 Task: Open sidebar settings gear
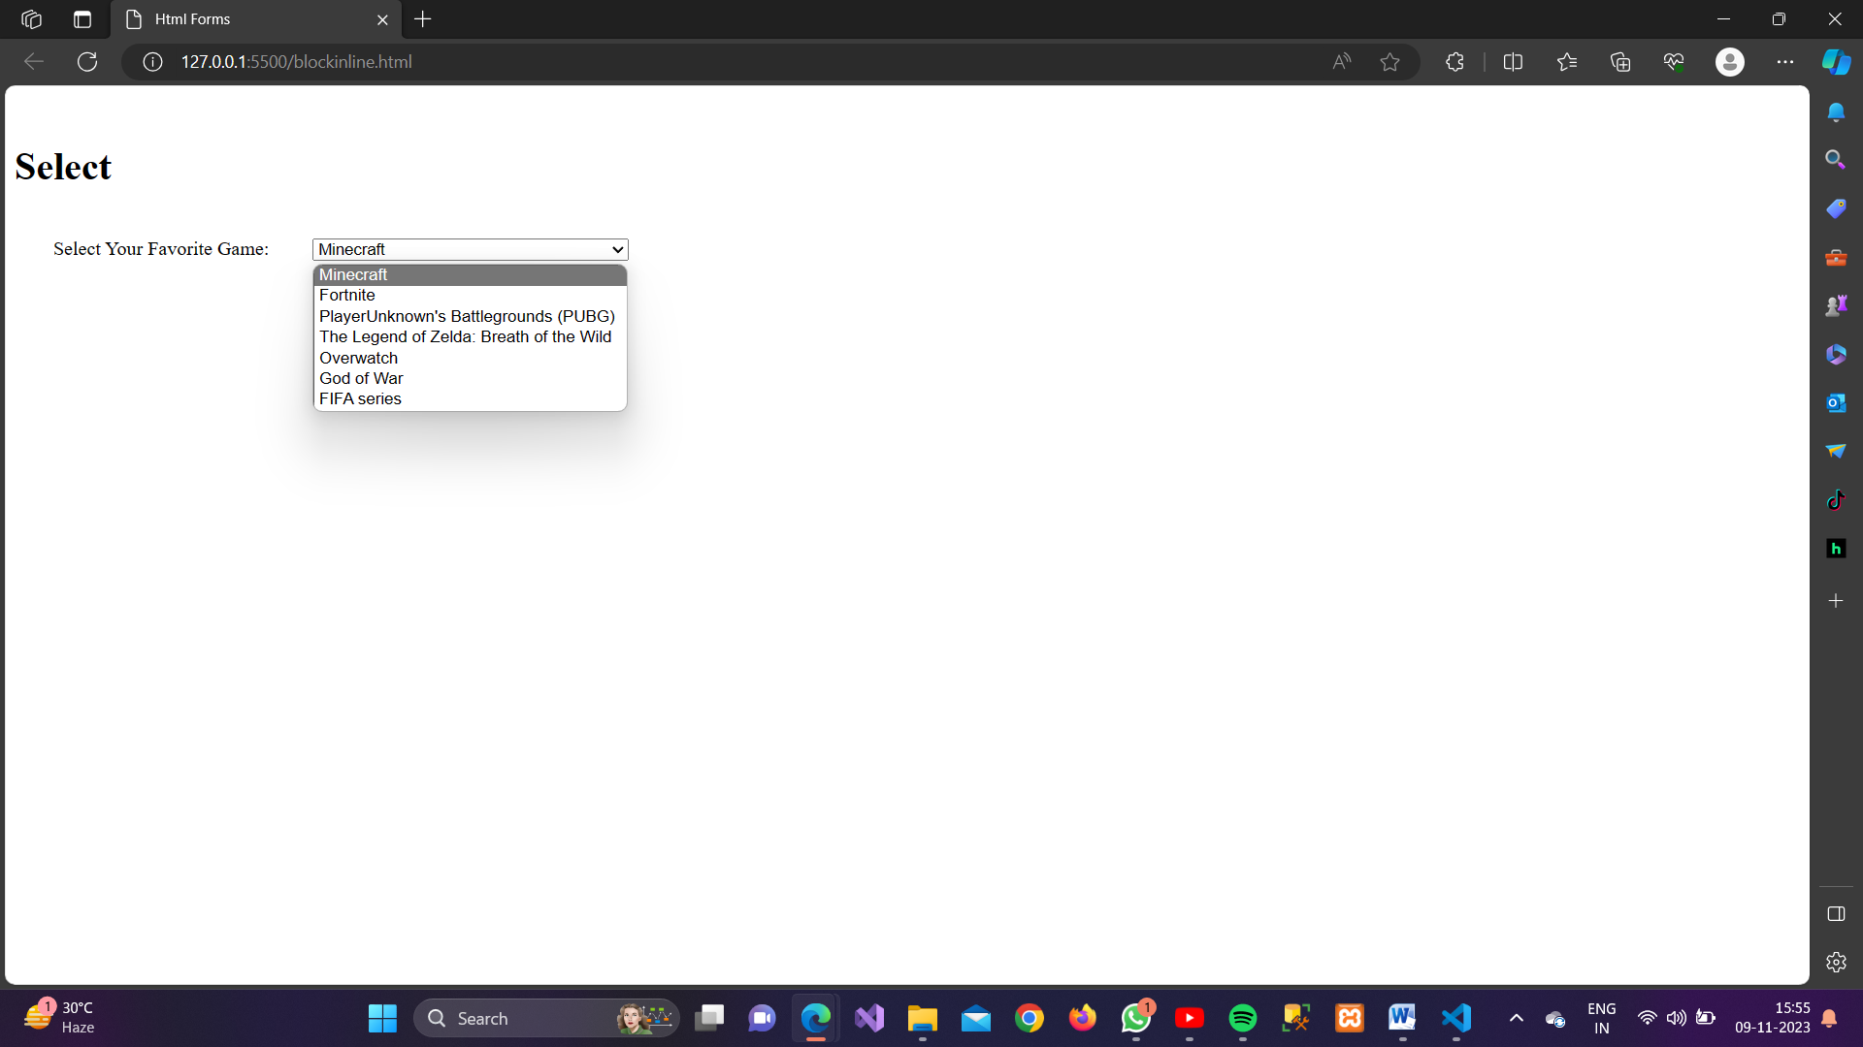1836,963
